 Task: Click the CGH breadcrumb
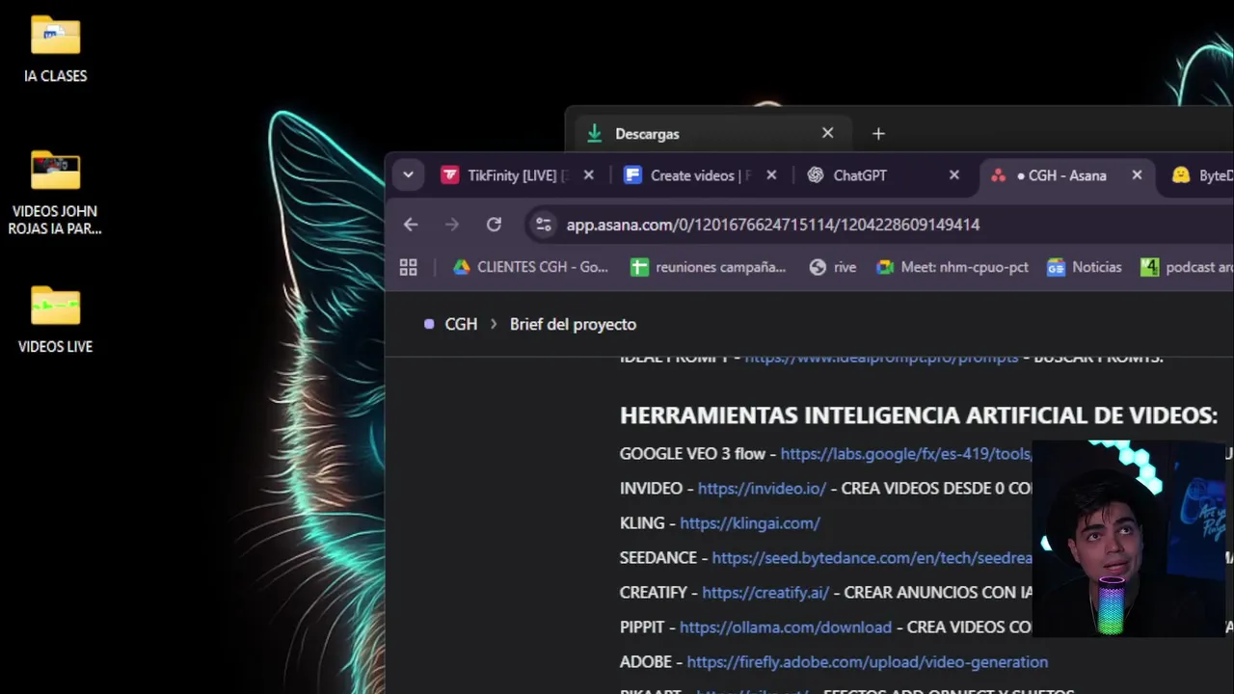(x=461, y=324)
